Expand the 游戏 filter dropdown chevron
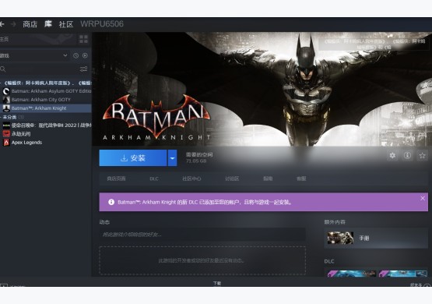This screenshot has height=304, width=432. pyautogui.click(x=65, y=55)
